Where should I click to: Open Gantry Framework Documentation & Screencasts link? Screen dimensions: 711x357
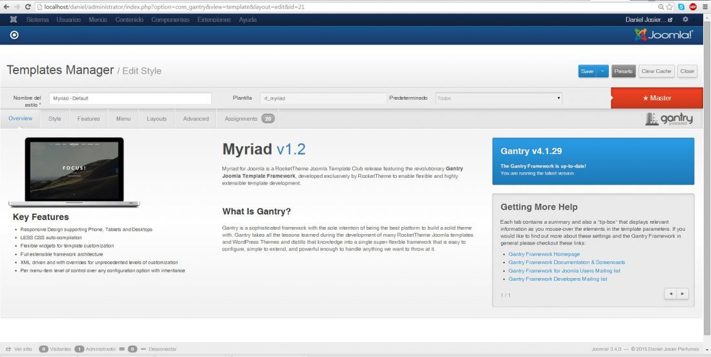(566, 263)
